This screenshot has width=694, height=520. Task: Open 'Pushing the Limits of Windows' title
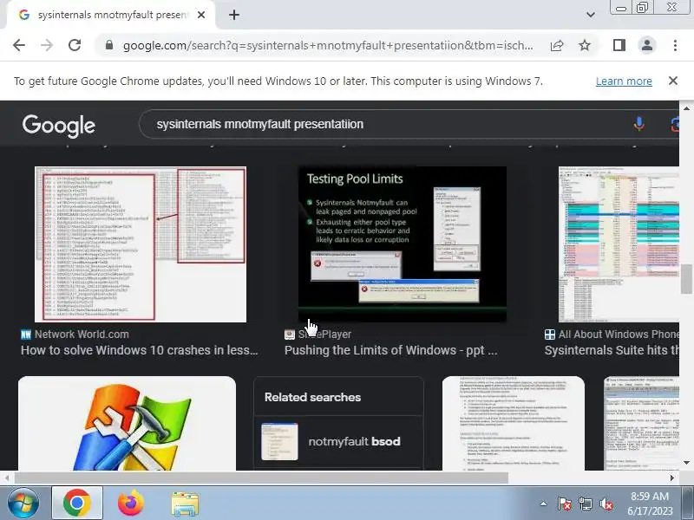point(391,350)
